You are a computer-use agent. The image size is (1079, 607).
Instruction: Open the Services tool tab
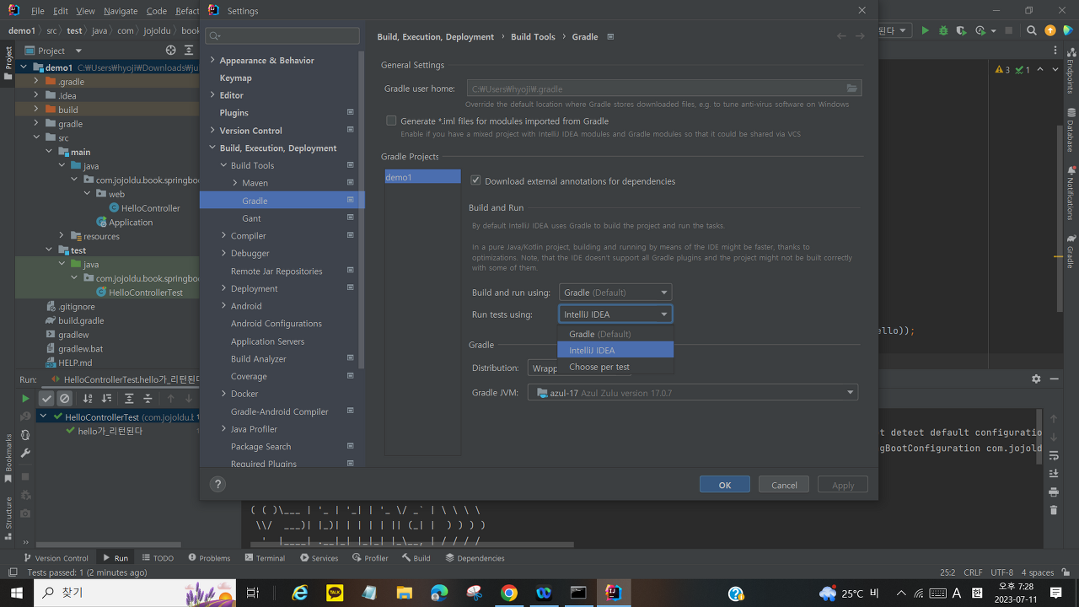[319, 558]
